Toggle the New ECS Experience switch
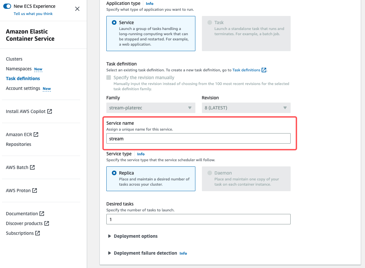This screenshot has width=365, height=268. coord(7,6)
